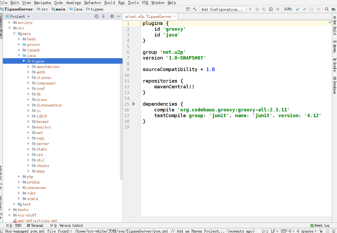Click Add Configuration button

223,9
